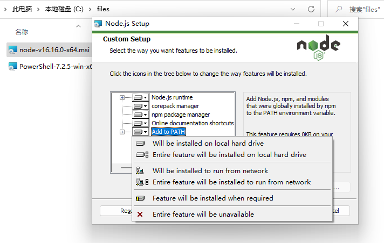Expand the Node.js runtime tree node
Image resolution: width=384 pixels, height=243 pixels.
pyautogui.click(x=122, y=97)
